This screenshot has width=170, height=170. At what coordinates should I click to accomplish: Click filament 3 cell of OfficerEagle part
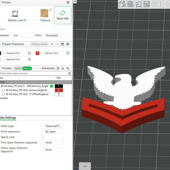tap(59, 94)
